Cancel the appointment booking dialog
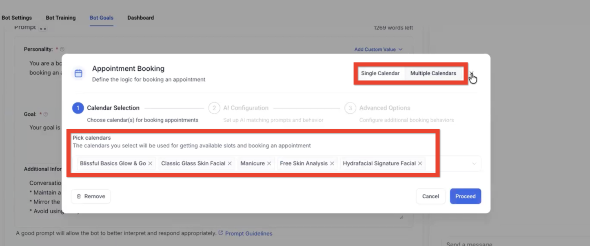 (x=430, y=196)
